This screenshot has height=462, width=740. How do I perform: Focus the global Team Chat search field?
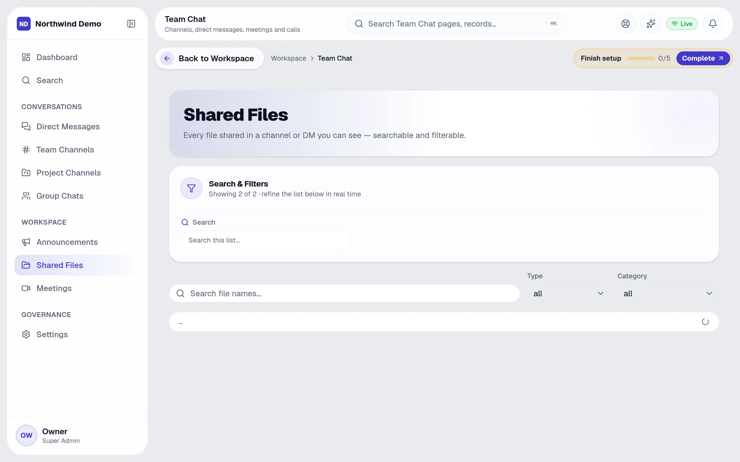pos(458,24)
